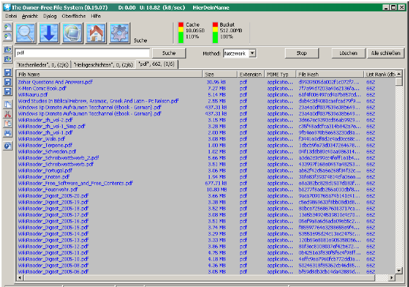
Task: Click the magnifying glass search icon
Action: coord(26,32)
